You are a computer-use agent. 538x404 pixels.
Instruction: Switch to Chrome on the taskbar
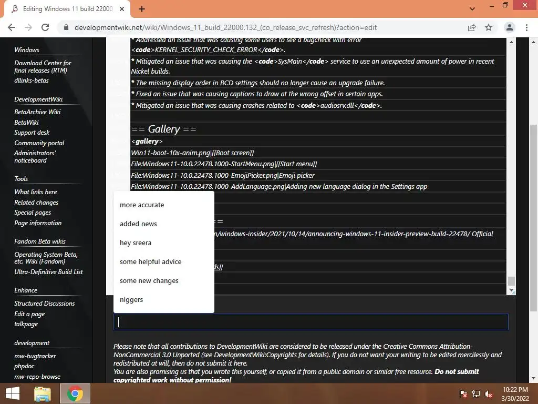[x=75, y=393]
